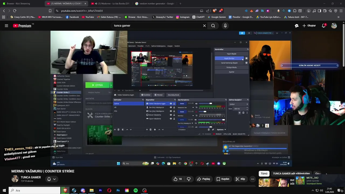Viewport: 345px width, 194px height.
Task: Open YouTube notifications bell
Action: 324,26
